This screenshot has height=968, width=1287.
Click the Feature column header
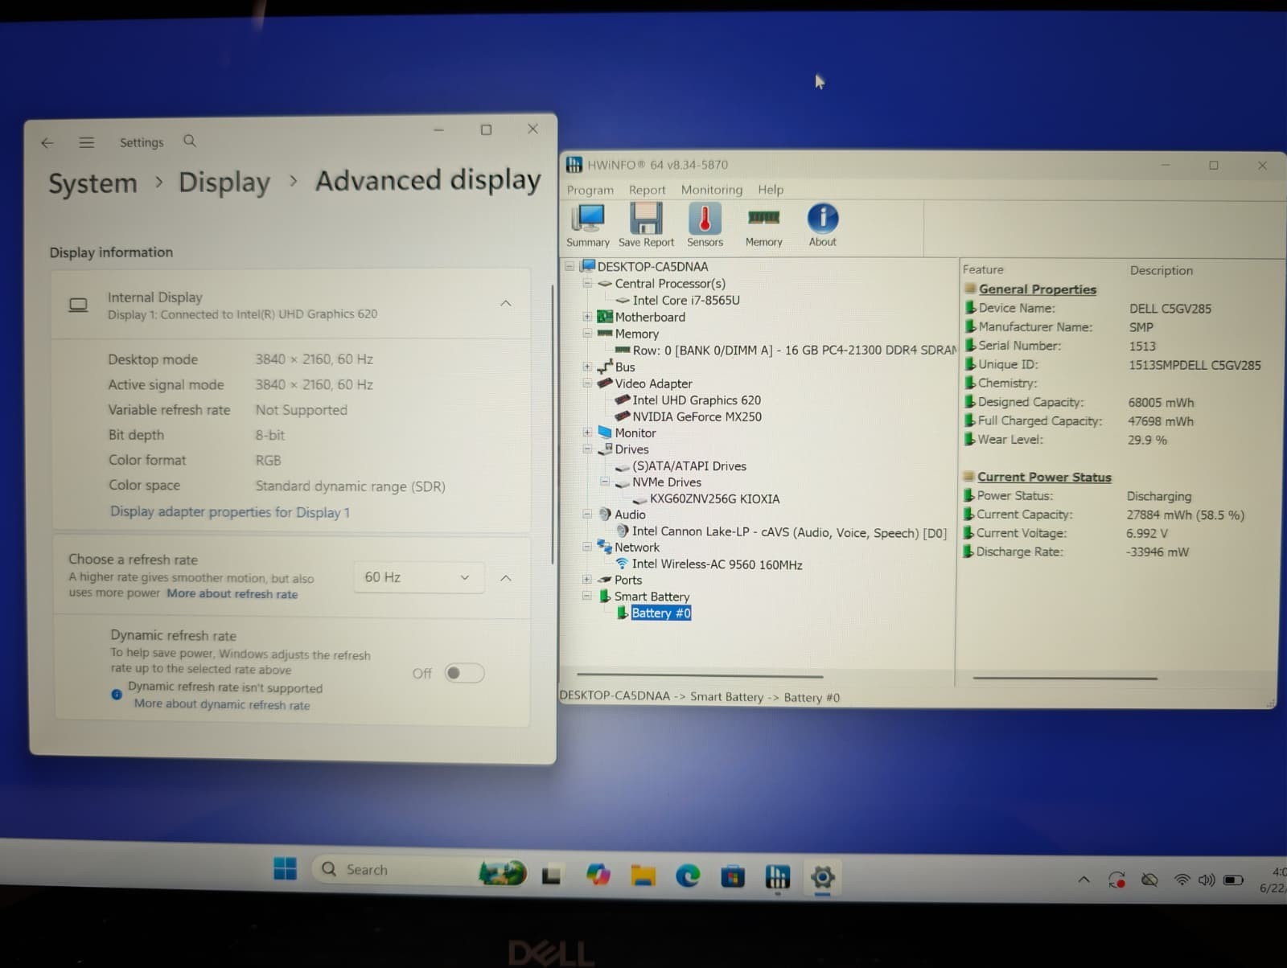point(983,269)
